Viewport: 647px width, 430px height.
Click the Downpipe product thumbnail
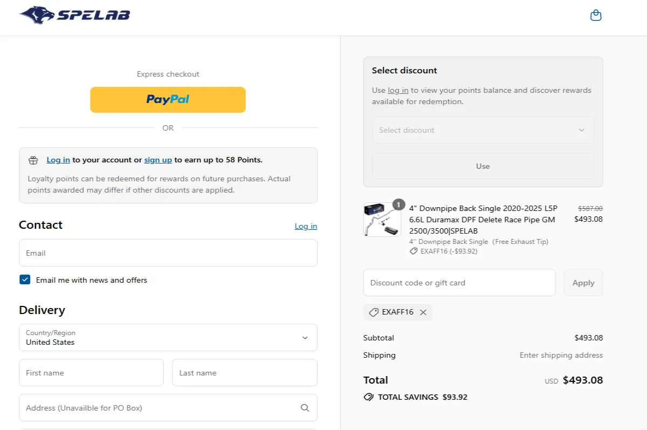pos(382,219)
